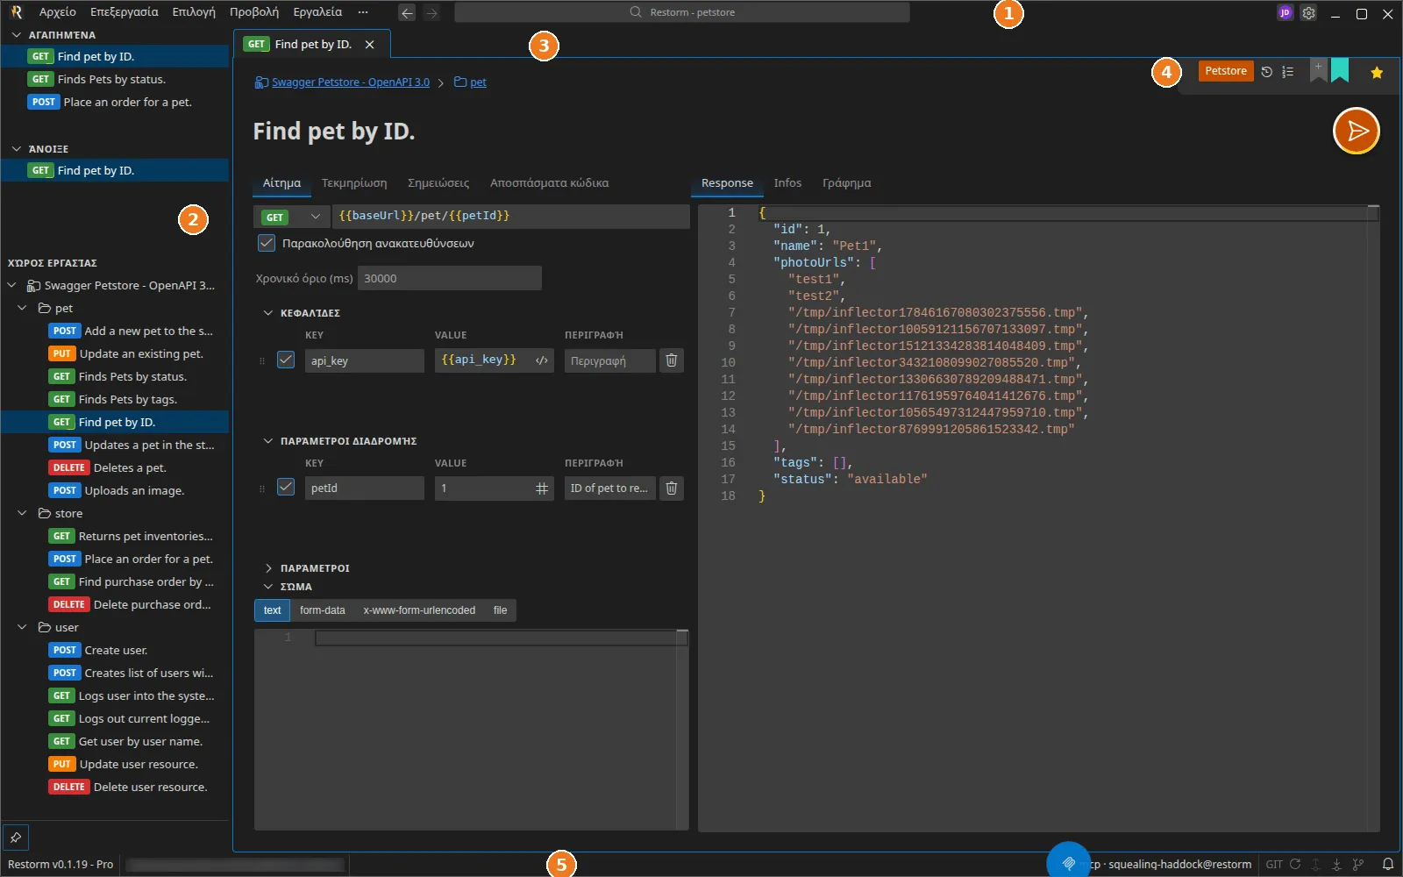The width and height of the screenshot is (1403, 877).
Task: Uncheck the petId path parameter checkbox
Action: pyautogui.click(x=286, y=487)
